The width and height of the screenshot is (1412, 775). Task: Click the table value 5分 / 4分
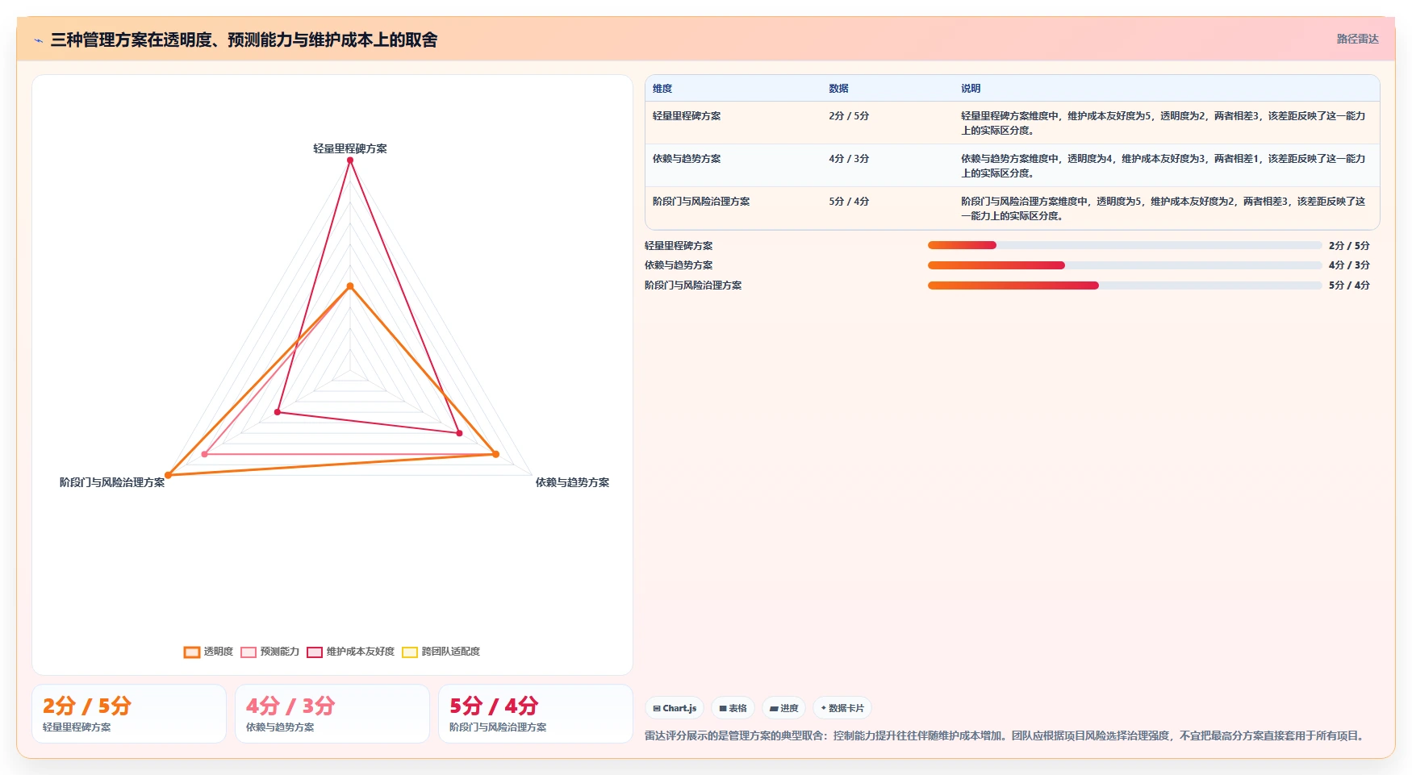849,202
